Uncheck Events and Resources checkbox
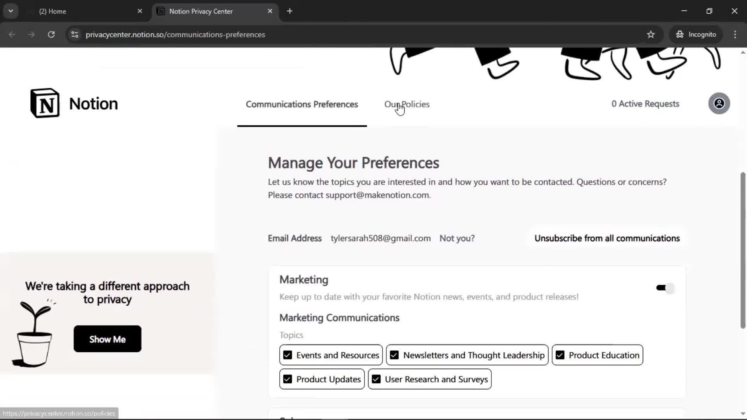 [x=288, y=355]
